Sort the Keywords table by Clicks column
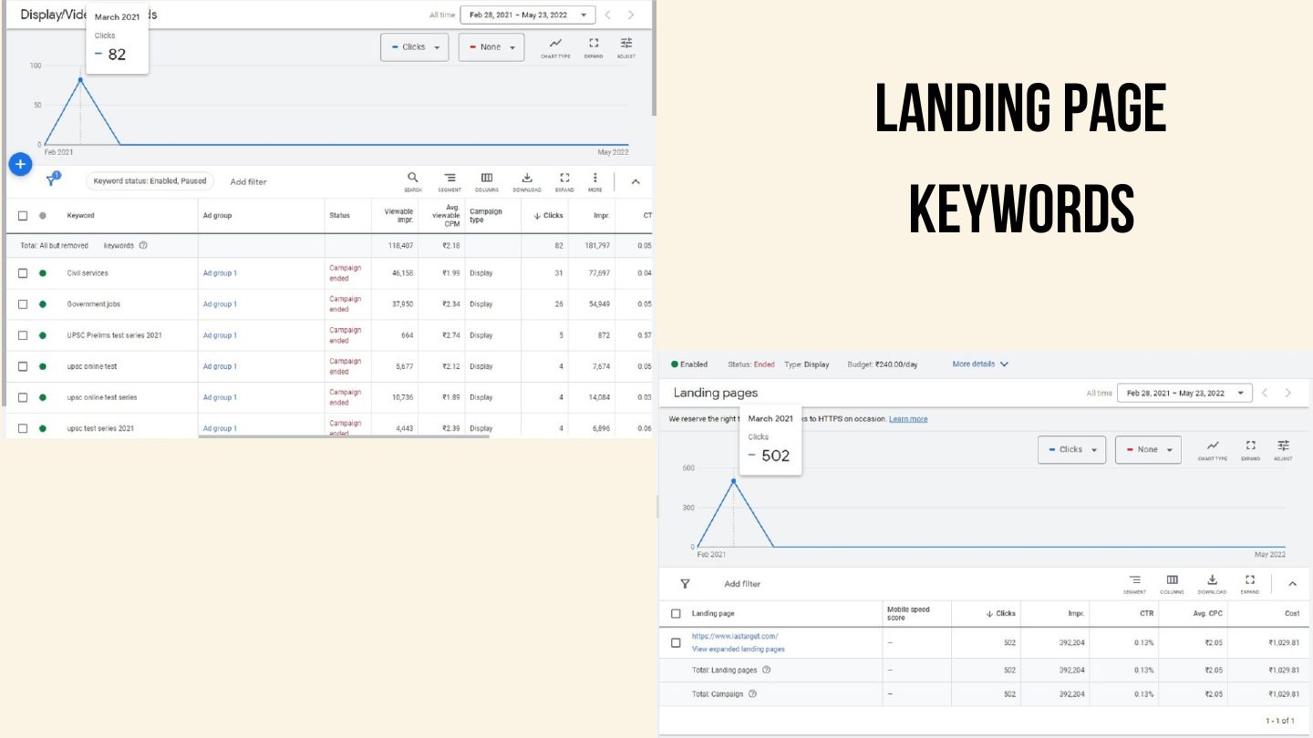1313x738 pixels. pos(548,216)
